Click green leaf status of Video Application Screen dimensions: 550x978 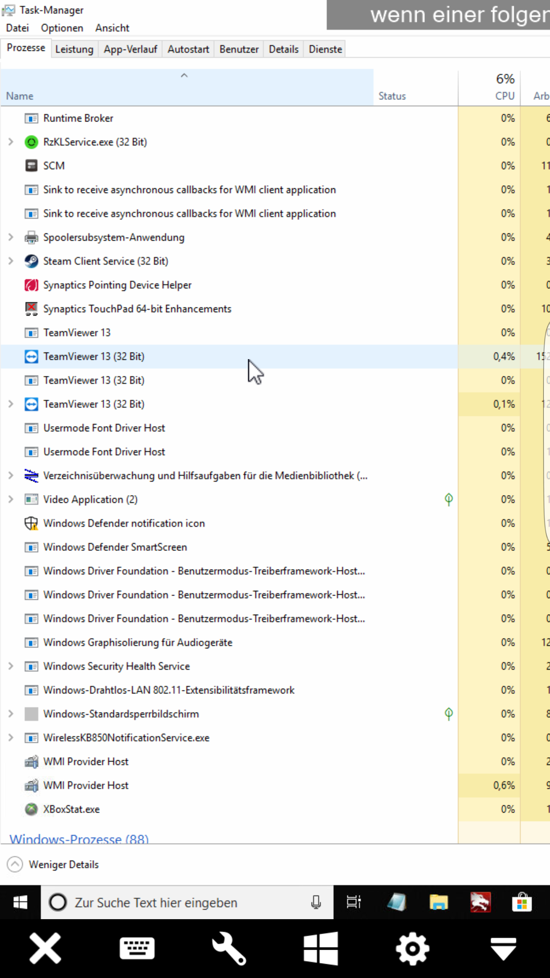[449, 499]
